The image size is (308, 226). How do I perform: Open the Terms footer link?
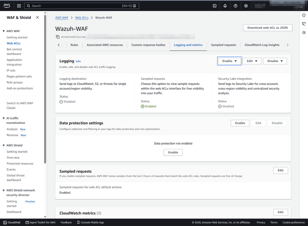click(x=274, y=222)
